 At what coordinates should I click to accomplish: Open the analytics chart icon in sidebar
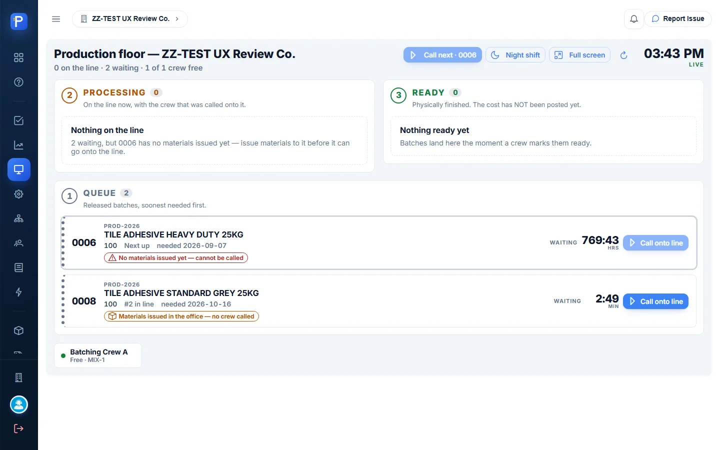point(18,145)
